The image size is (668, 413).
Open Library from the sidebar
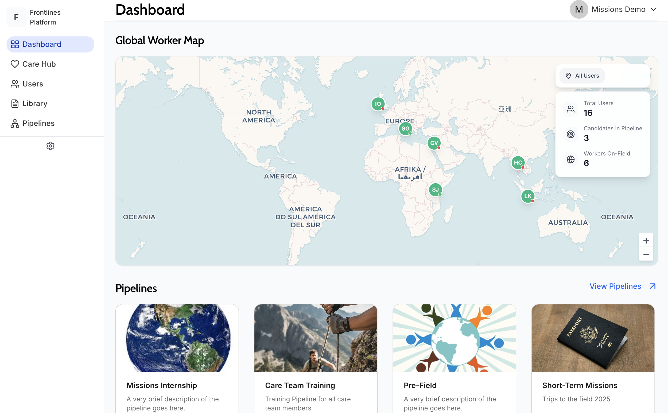tap(35, 104)
